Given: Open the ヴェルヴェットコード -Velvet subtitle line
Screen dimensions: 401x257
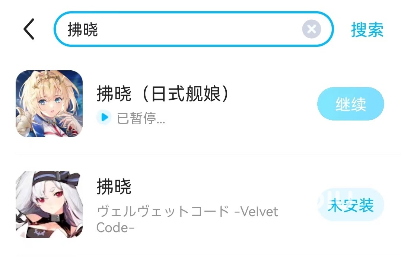Looking at the screenshot, I should click(187, 212).
